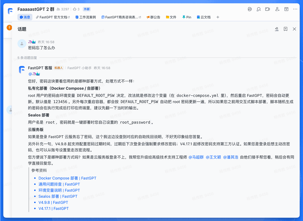Click the 参考资料 label

pos(39,170)
